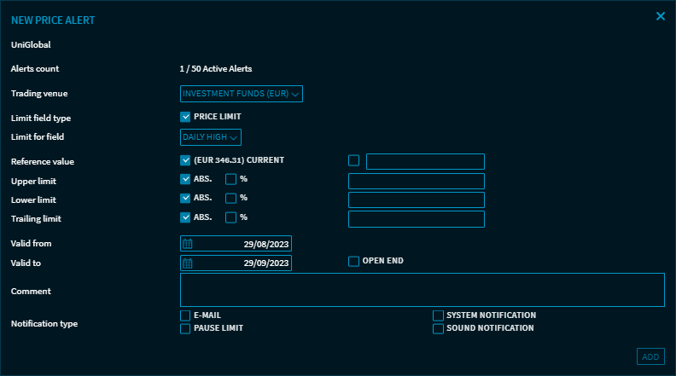Check the System Notification box
The width and height of the screenshot is (676, 376).
point(439,315)
